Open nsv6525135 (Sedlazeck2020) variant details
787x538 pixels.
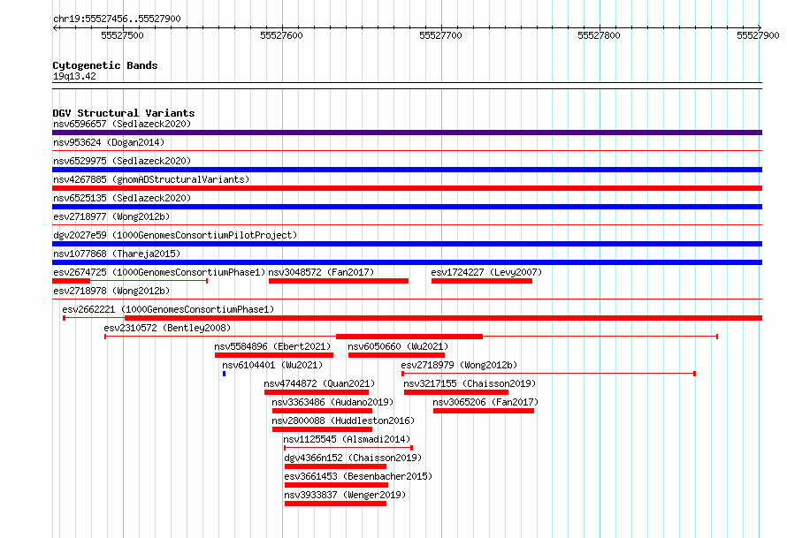tap(122, 198)
